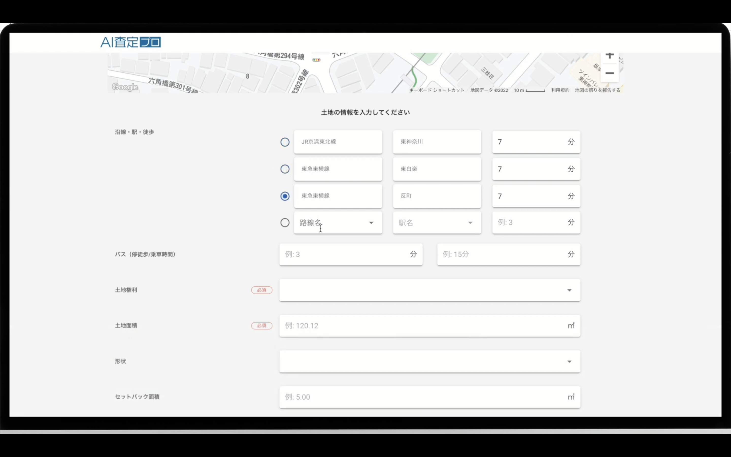Click 六角橋第301号線 road label on map
The image size is (731, 457).
tap(173, 86)
